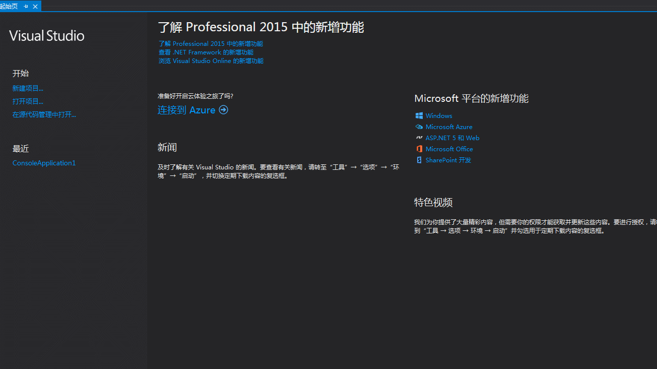Open the Microsoft Office platform link

(x=449, y=149)
